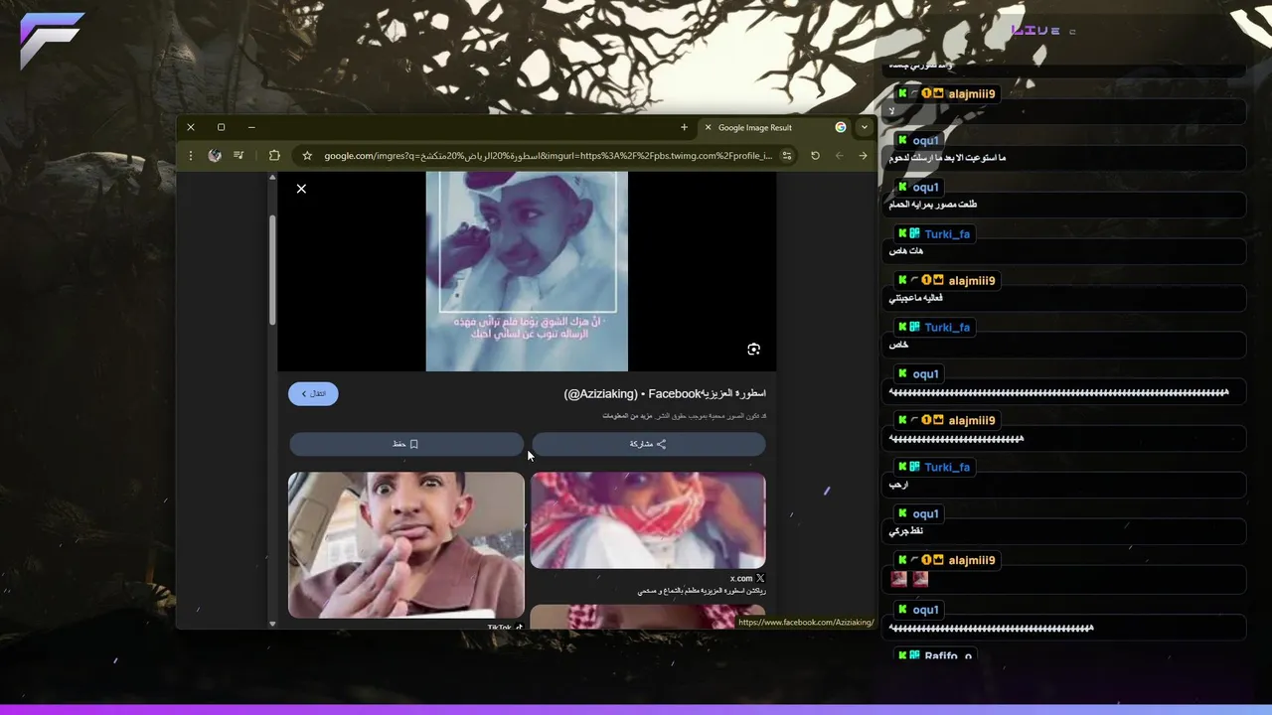Screen dimensions: 1272x715
Task: Reload the page in Chrome
Action: click(x=816, y=156)
